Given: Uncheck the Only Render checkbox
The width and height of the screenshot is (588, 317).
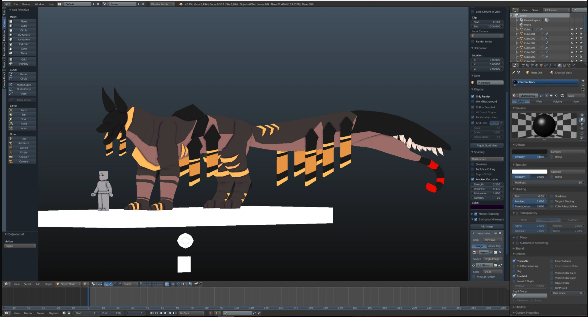Looking at the screenshot, I should pyautogui.click(x=473, y=96).
